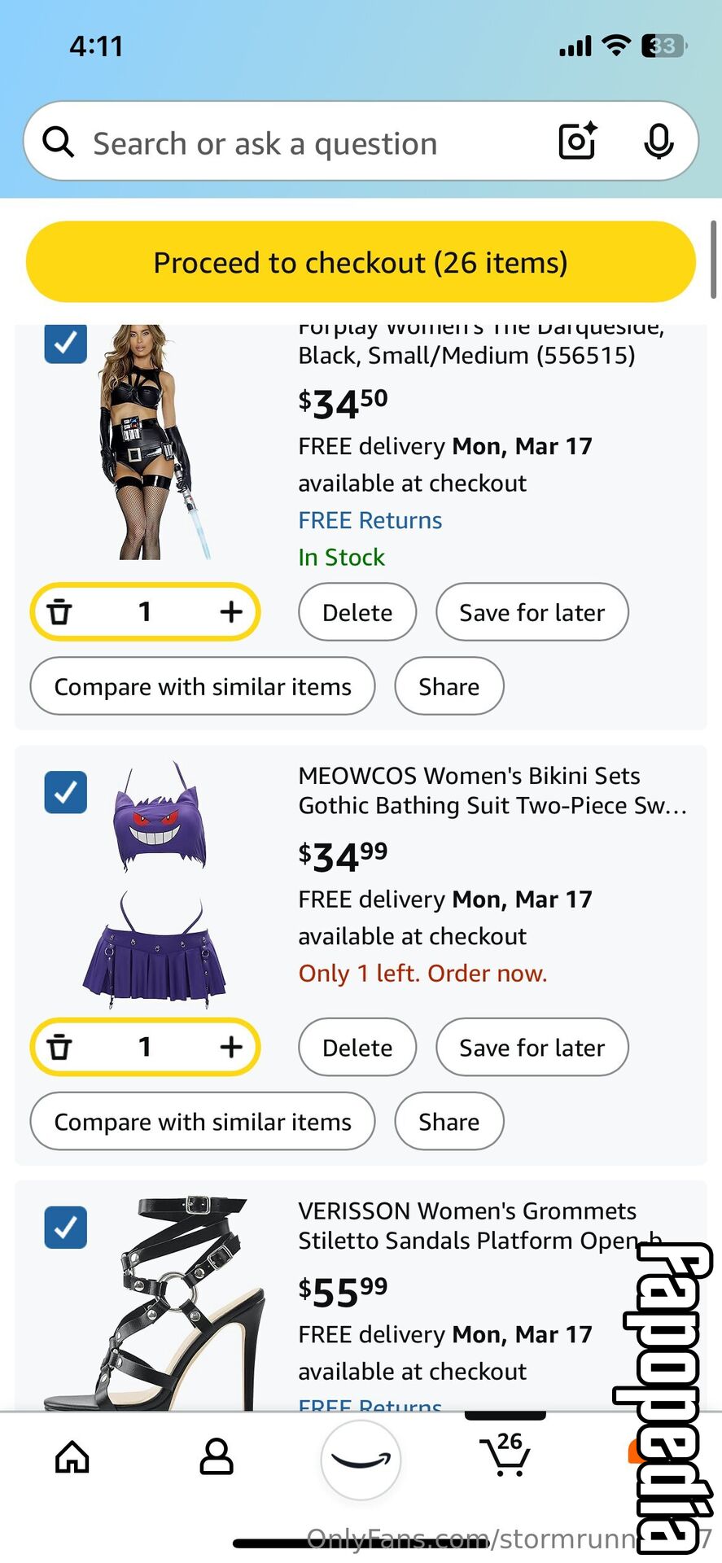This screenshot has height=1563, width=722.
Task: Compare MEOWCOS bikini with similar items
Action: (203, 1122)
